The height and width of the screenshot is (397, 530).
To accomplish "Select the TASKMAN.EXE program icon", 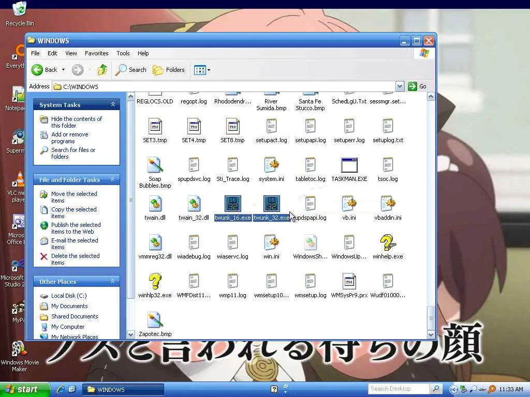I will pos(349,165).
